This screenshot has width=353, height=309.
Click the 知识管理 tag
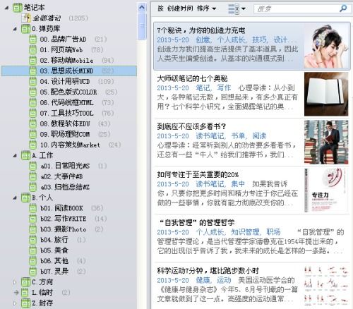pos(245,232)
